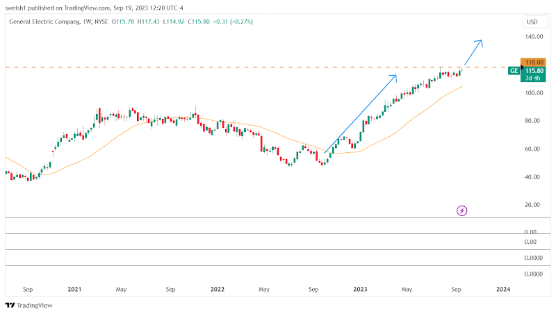This screenshot has width=556, height=314.
Task: Click the 100.00 price axis label
Action: pos(534,93)
